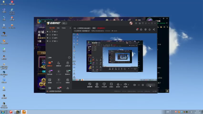Hide the 窗口 1 source layer
This screenshot has width=203, height=114.
pyautogui.click(x=47, y=41)
